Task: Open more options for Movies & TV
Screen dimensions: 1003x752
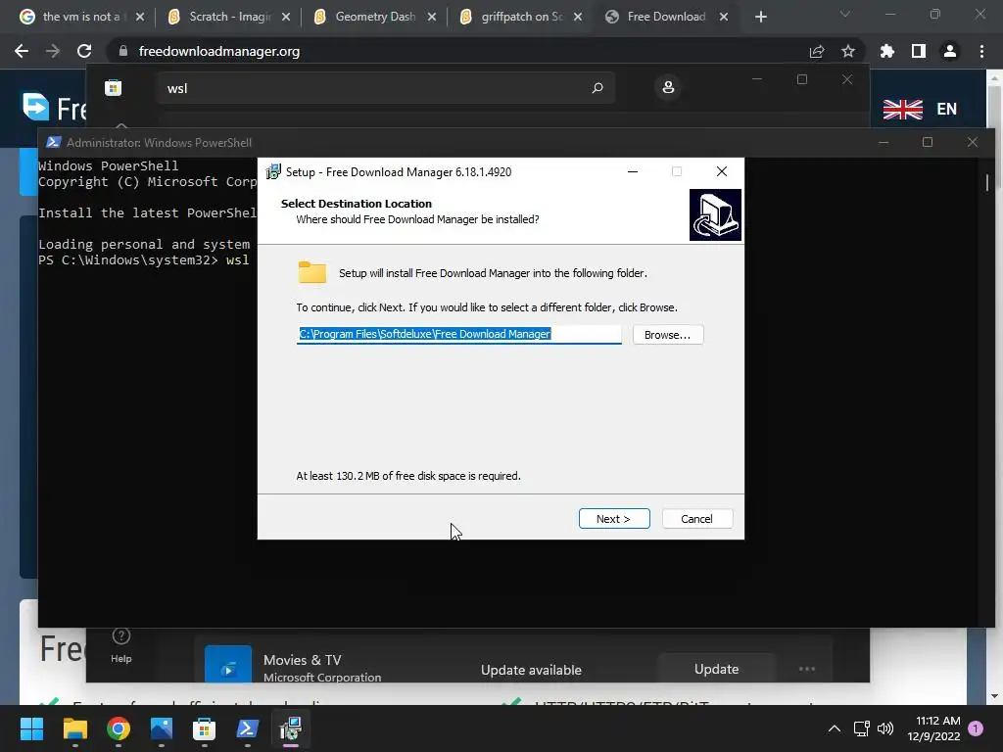Action: tap(807, 669)
